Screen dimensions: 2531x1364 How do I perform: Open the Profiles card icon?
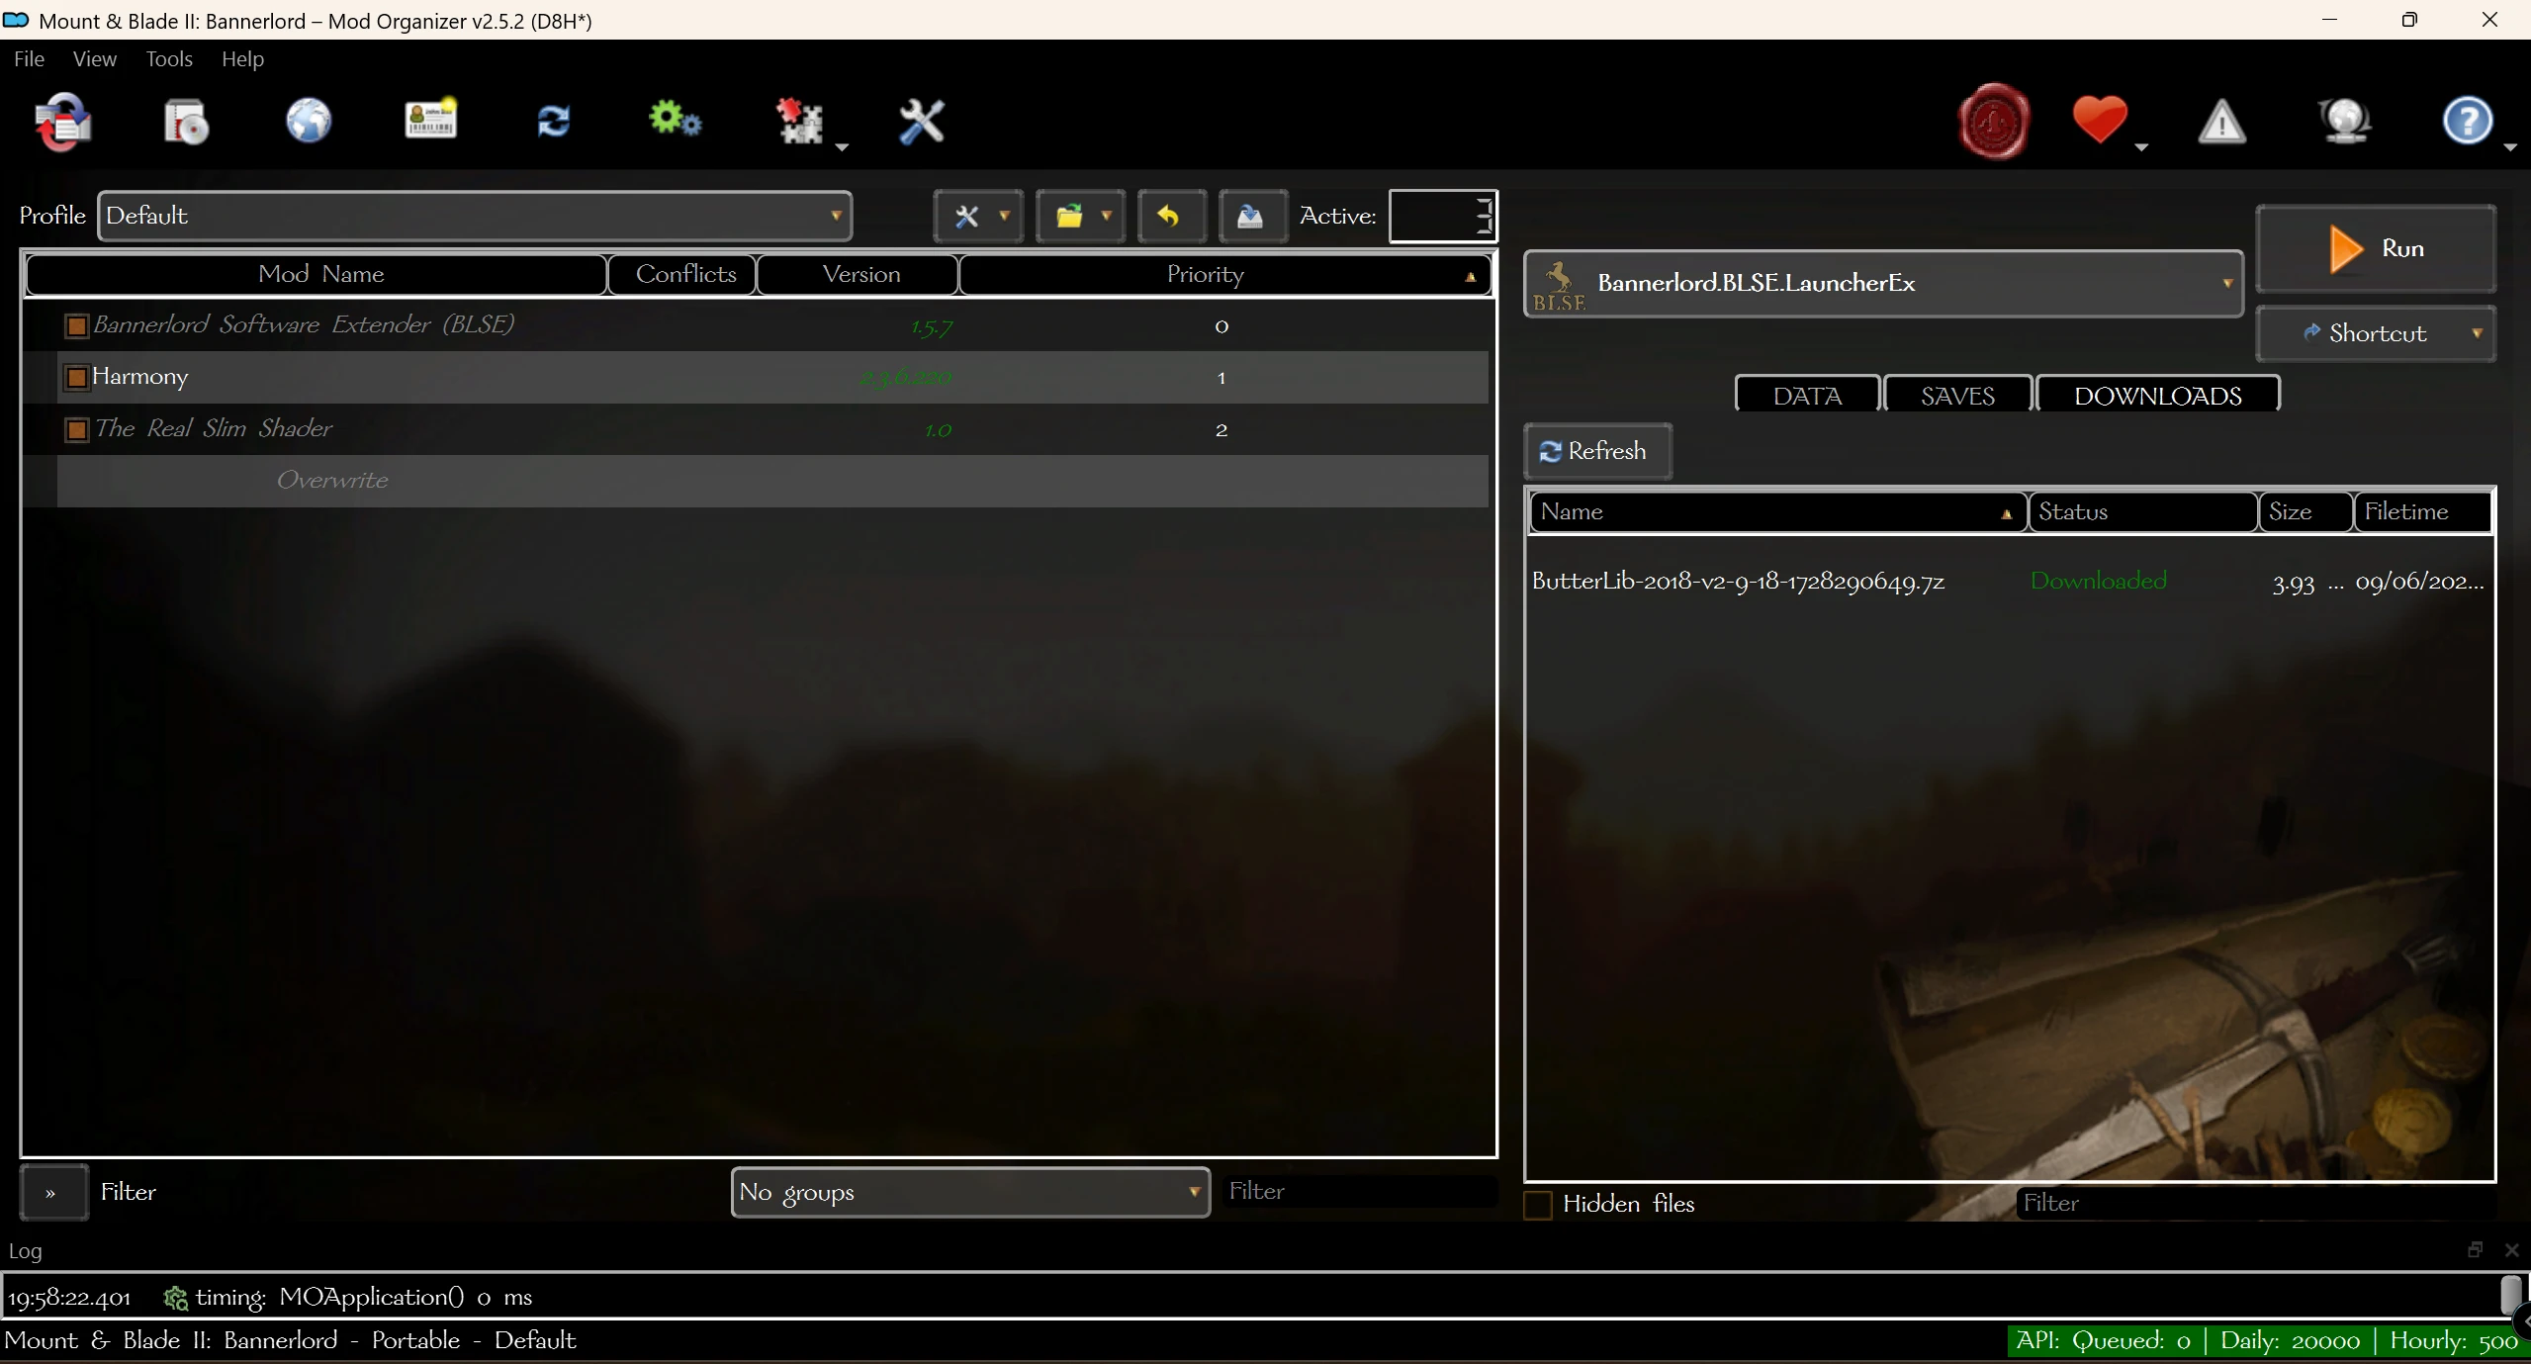point(431,121)
